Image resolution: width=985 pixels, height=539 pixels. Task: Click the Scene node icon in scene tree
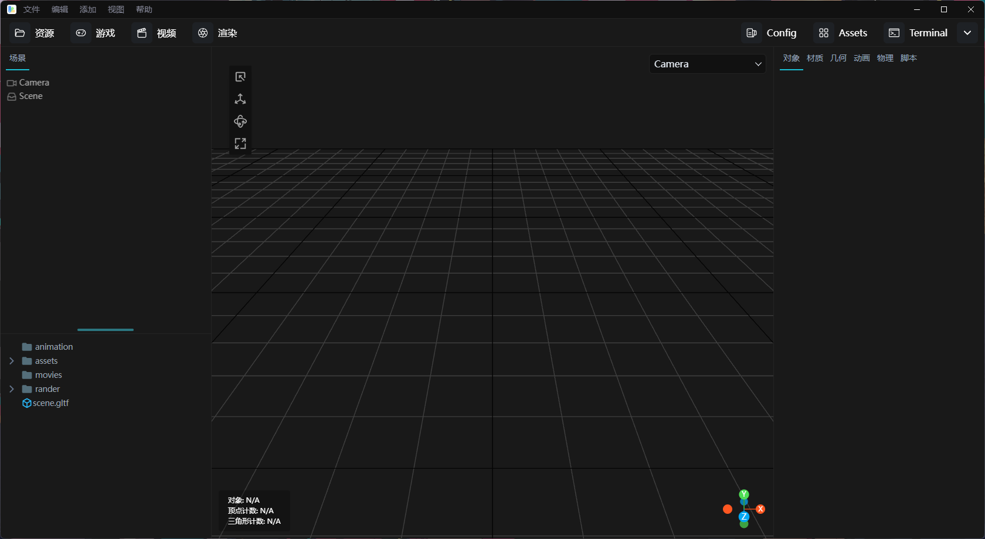pos(12,97)
